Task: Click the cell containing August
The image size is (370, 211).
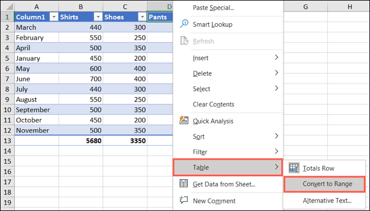Action: [36, 100]
